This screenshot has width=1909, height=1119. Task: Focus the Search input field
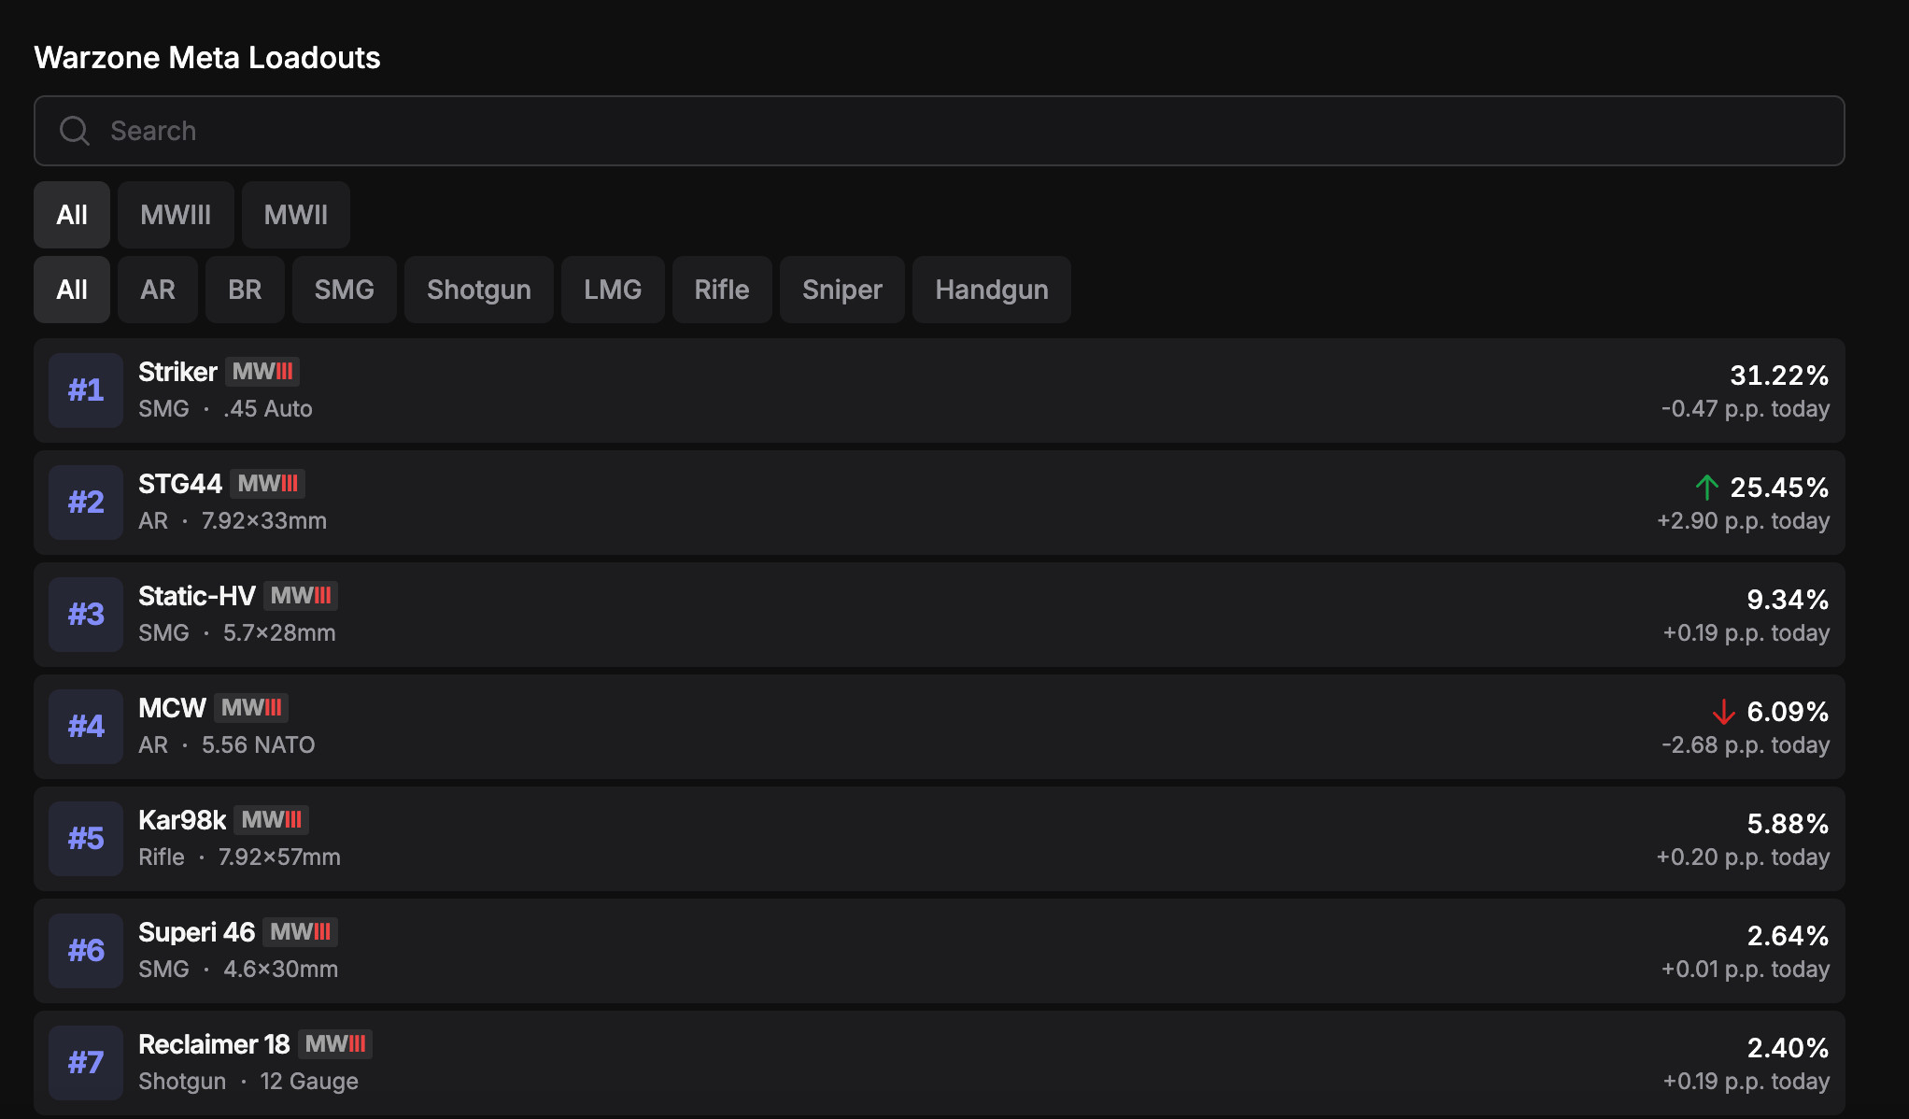coord(934,131)
